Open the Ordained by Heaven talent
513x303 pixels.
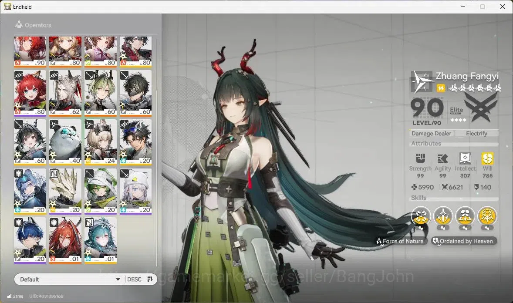pos(464,241)
